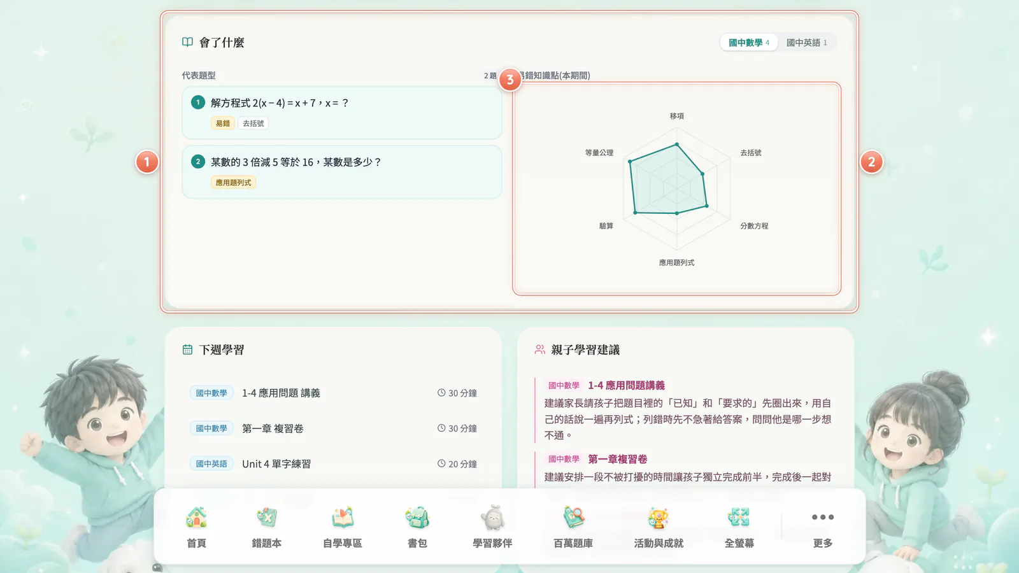This screenshot has width=1019, height=573.
Task: Open the 書包 backpack icon
Action: [x=417, y=518]
